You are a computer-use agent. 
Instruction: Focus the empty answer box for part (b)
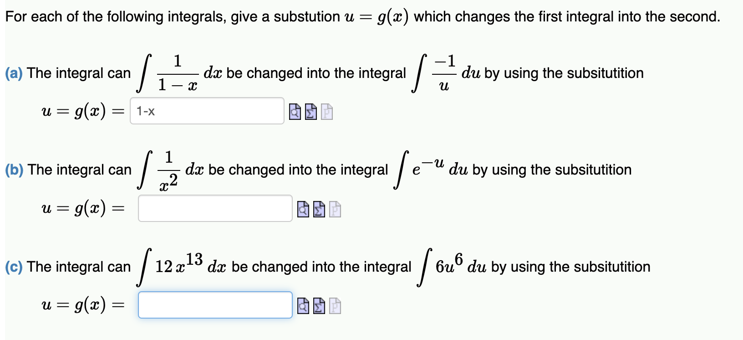215,209
